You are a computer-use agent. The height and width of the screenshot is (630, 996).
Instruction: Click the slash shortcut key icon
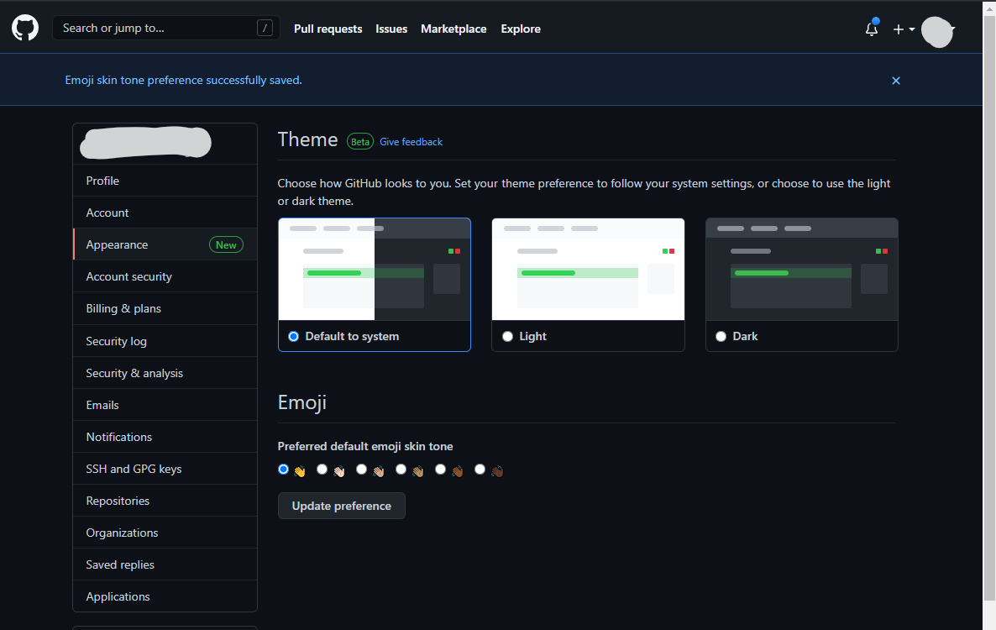point(265,28)
